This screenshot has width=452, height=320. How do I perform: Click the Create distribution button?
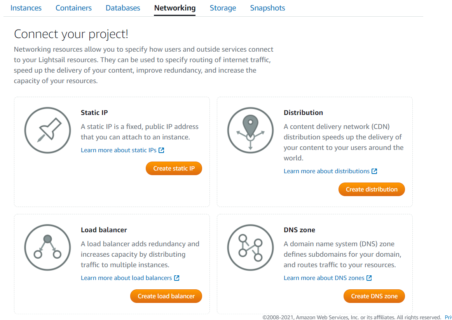pyautogui.click(x=372, y=190)
